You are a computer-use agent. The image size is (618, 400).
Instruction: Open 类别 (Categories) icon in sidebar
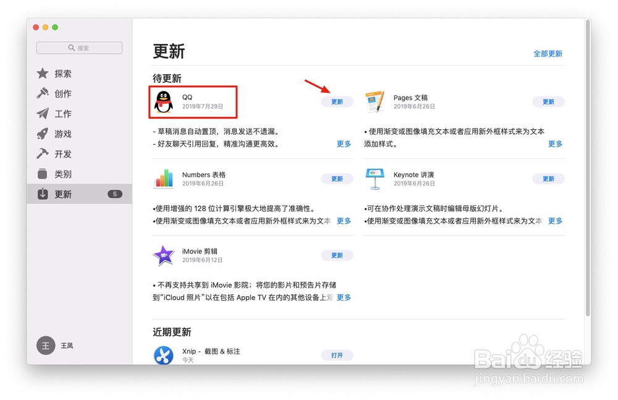tap(43, 174)
